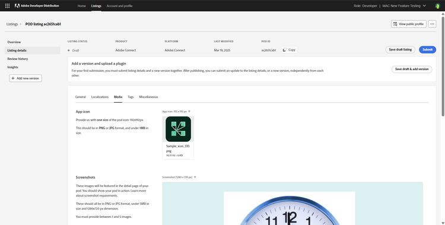Open Account and profile menu
Viewport: 445px width, 225px height.
click(119, 6)
